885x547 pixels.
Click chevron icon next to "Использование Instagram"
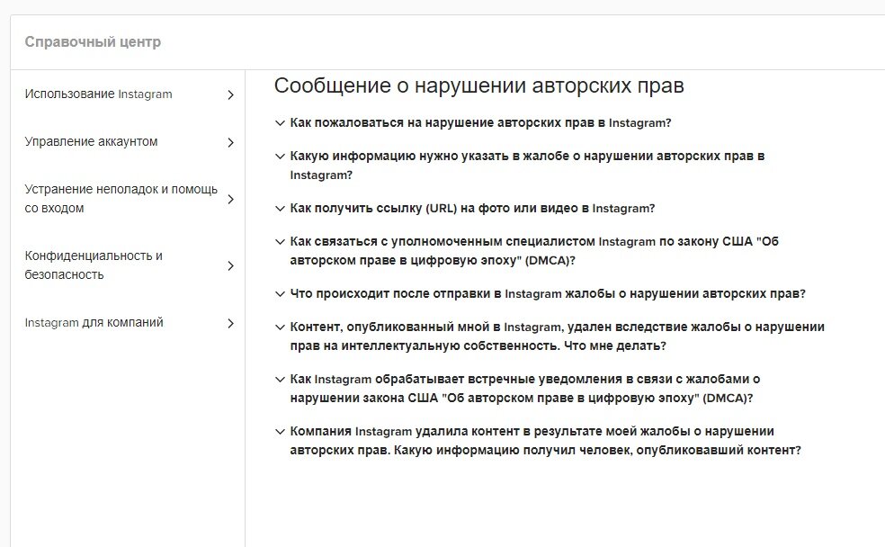click(230, 94)
